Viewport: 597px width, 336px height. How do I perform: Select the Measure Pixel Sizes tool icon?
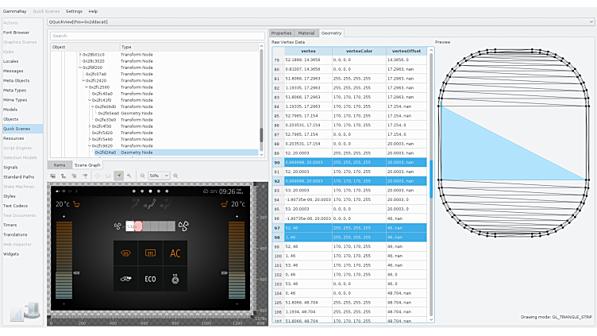pos(108,175)
